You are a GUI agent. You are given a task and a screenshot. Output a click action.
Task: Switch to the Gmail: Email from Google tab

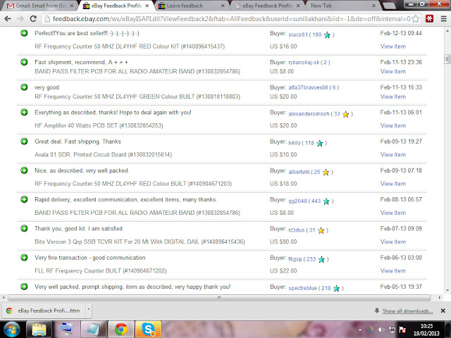coord(39,6)
